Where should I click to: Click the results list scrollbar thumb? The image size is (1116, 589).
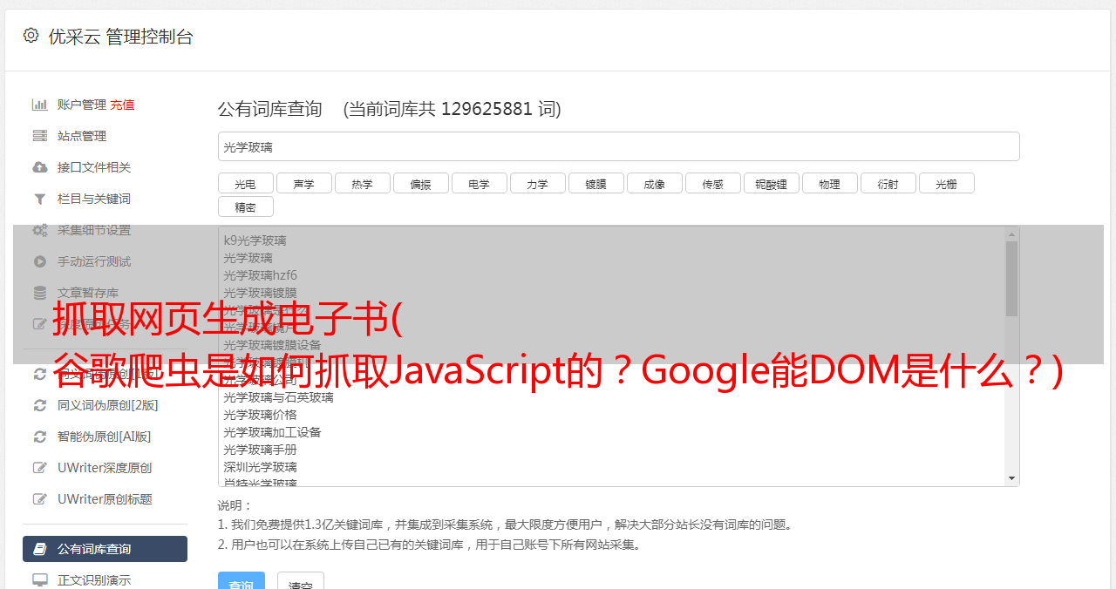click(1011, 279)
